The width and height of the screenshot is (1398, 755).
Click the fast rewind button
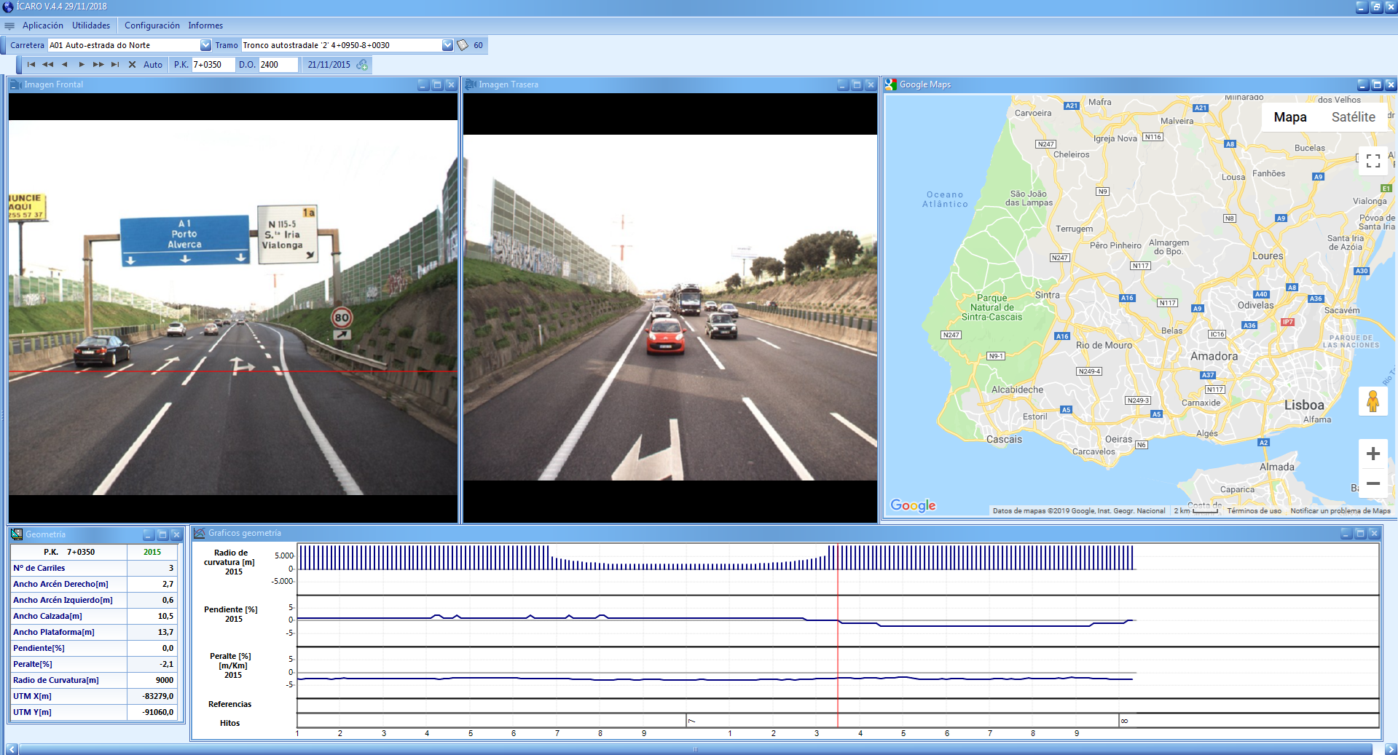[x=48, y=65]
